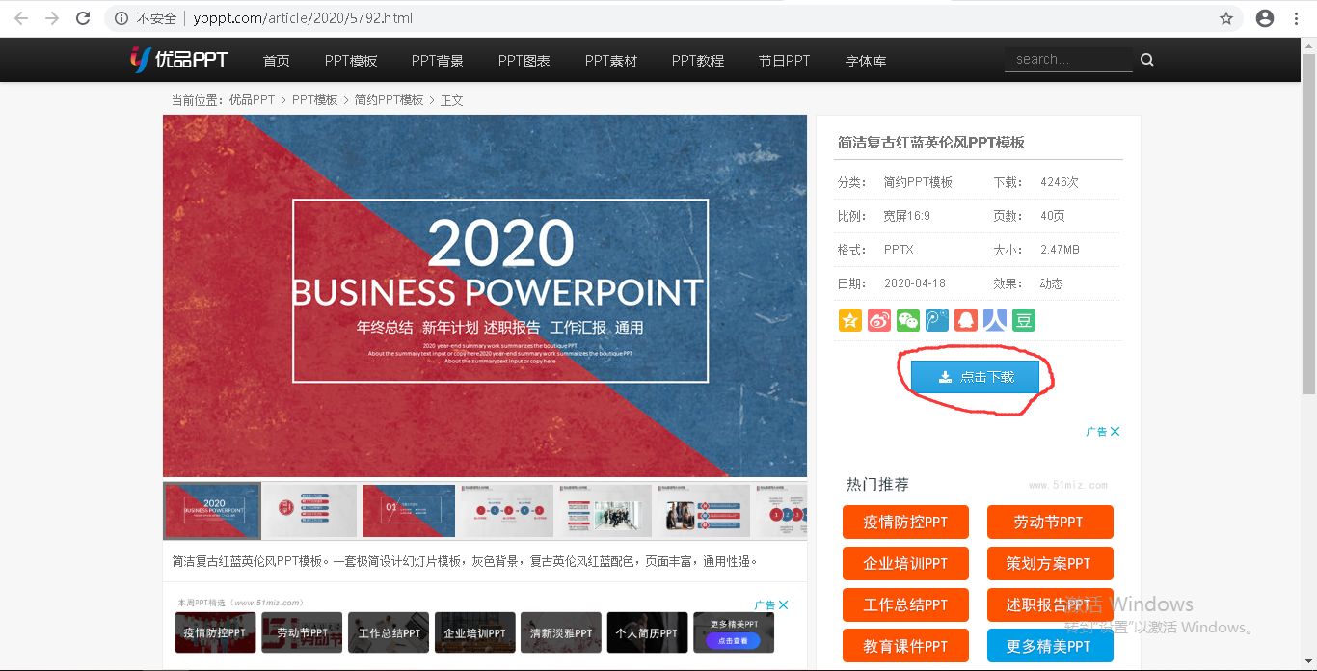The height and width of the screenshot is (671, 1317).
Task: Click orange 策划方案PPT button
Action: pos(1050,563)
